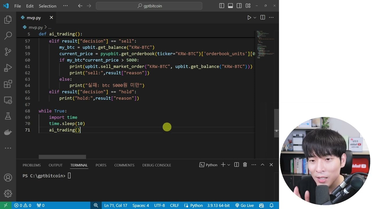Viewport: 372px width, 209px height.
Task: Change CRLF end of line sequence
Action: [174, 205]
